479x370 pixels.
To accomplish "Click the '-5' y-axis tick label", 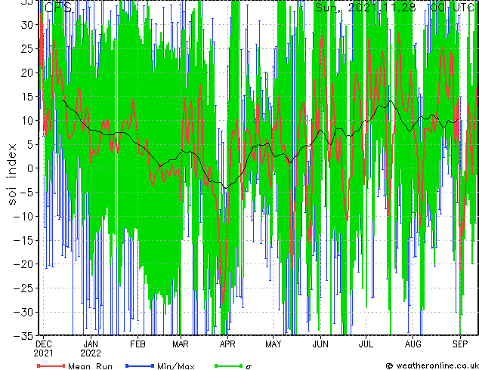I will click(27, 193).
